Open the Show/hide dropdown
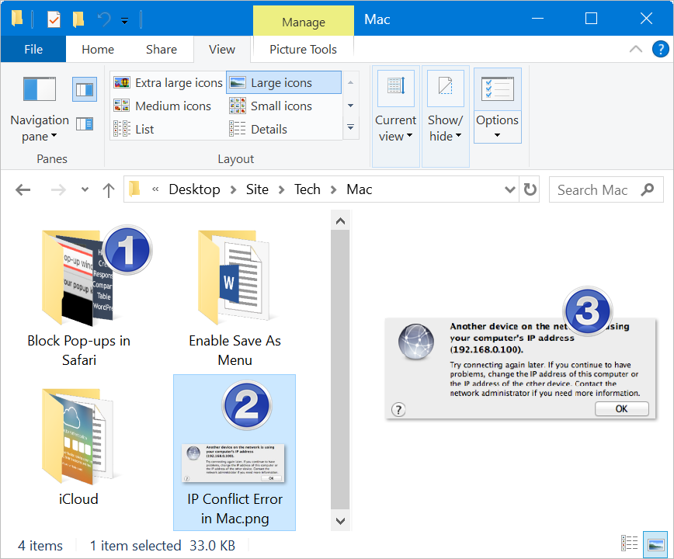This screenshot has width=674, height=559. tap(446, 128)
